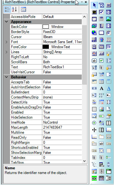This screenshot has height=185, width=114.
Task: Pick the TB textbox control icon
Action: [x=108, y=47]
